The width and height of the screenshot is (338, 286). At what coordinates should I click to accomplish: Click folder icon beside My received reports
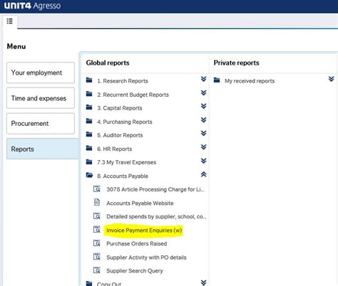(217, 80)
